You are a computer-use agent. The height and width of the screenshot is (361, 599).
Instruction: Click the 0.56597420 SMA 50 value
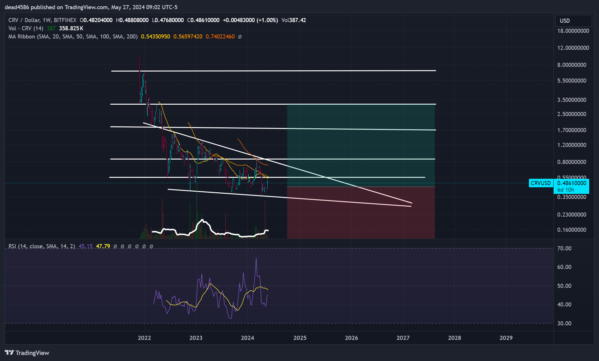[x=188, y=37]
